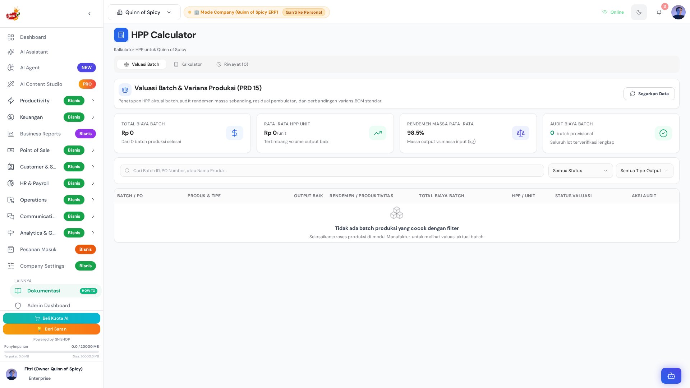
Task: Open the Semua Tipe Output dropdown
Action: coord(644,171)
